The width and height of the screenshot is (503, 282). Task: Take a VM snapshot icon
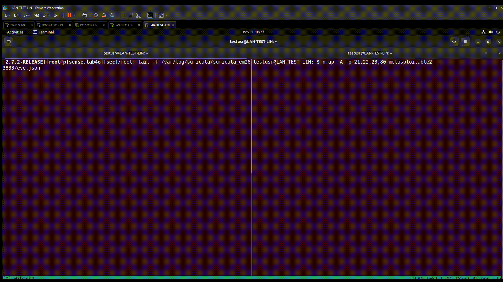96,15
